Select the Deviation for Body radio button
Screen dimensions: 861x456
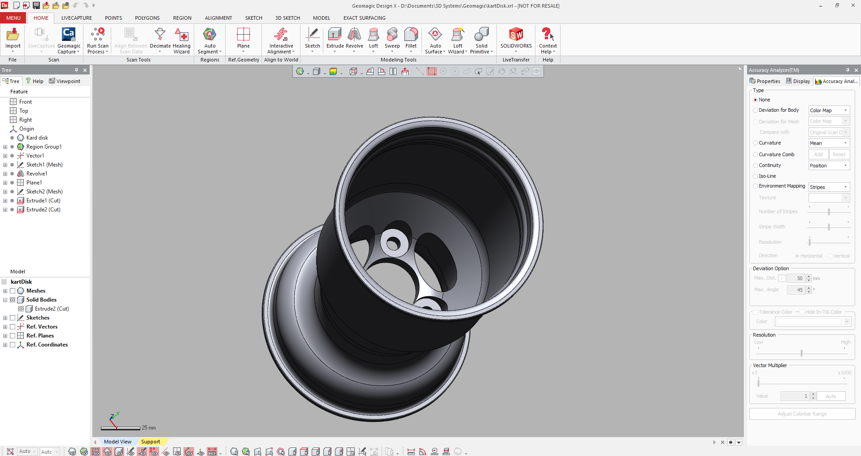point(756,110)
